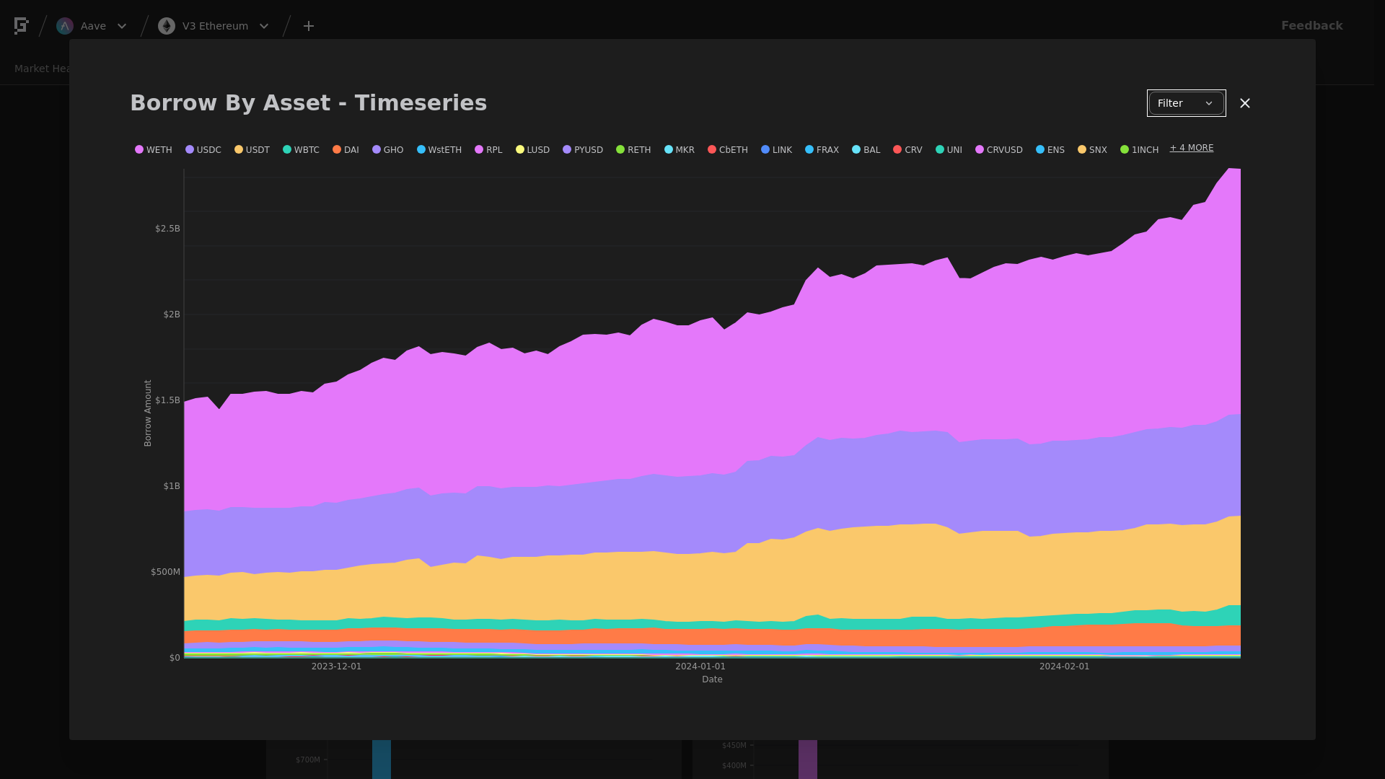Toggle WBTC series in legend
The width and height of the screenshot is (1385, 779).
(301, 150)
